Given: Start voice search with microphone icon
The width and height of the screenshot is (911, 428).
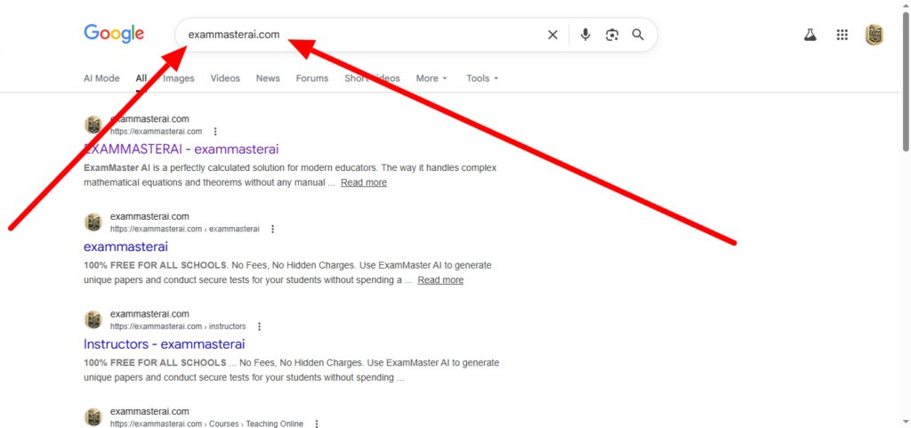Looking at the screenshot, I should tap(585, 35).
